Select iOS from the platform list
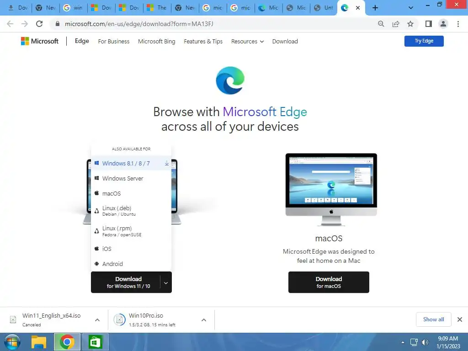Viewport: 468px width, 351px height. [131, 249]
